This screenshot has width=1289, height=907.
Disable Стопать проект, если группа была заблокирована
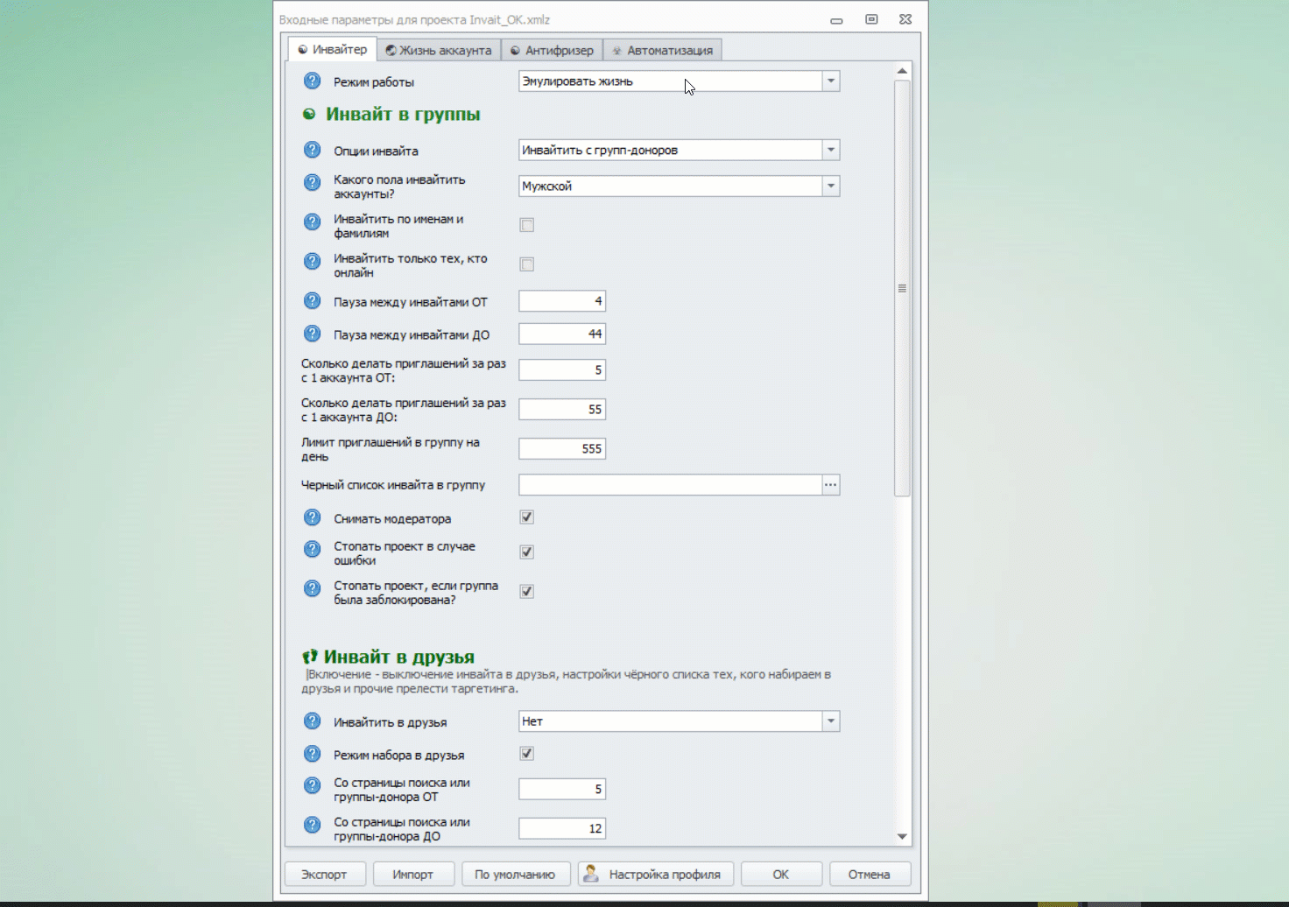(527, 592)
